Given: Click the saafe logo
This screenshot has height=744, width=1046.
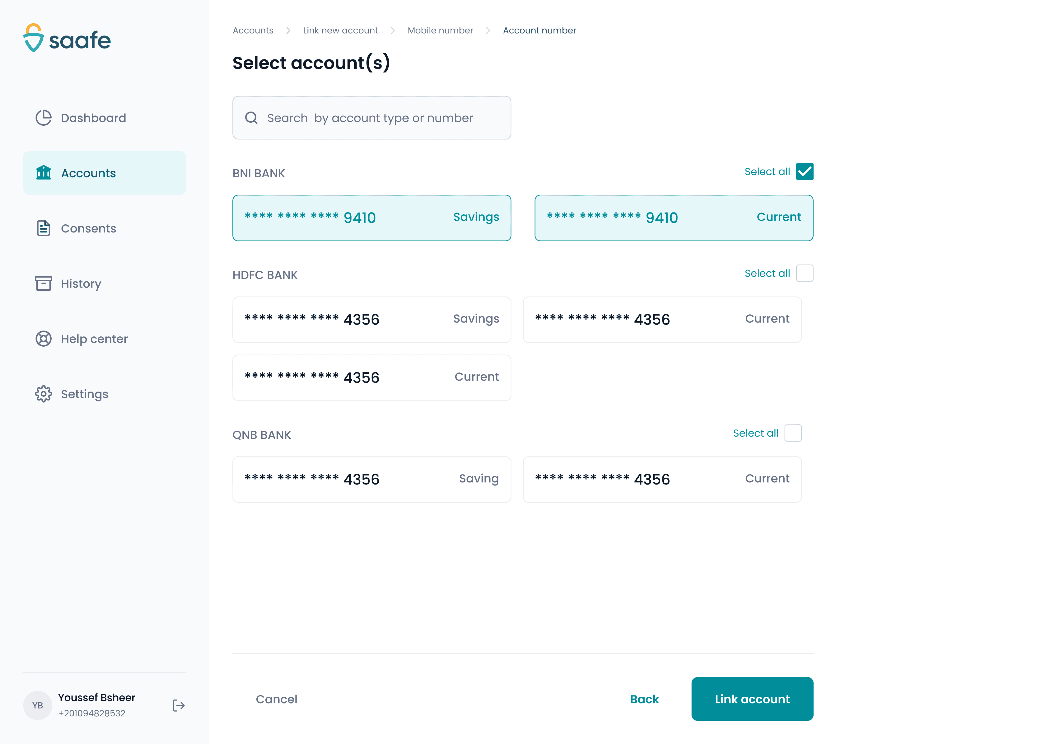Looking at the screenshot, I should (67, 39).
